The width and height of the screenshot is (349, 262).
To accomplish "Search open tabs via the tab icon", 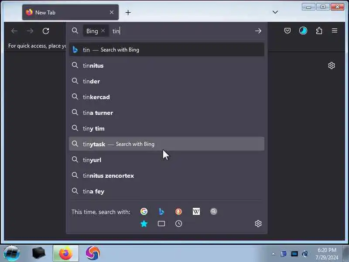I will [161, 224].
